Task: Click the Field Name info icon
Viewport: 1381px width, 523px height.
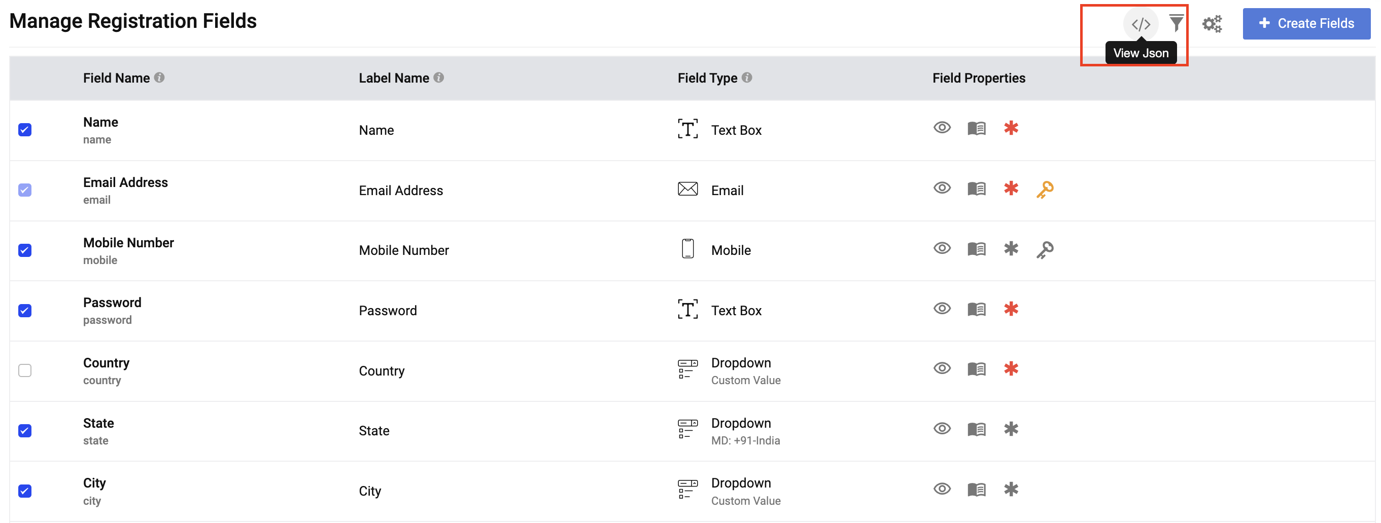Action: coord(159,78)
